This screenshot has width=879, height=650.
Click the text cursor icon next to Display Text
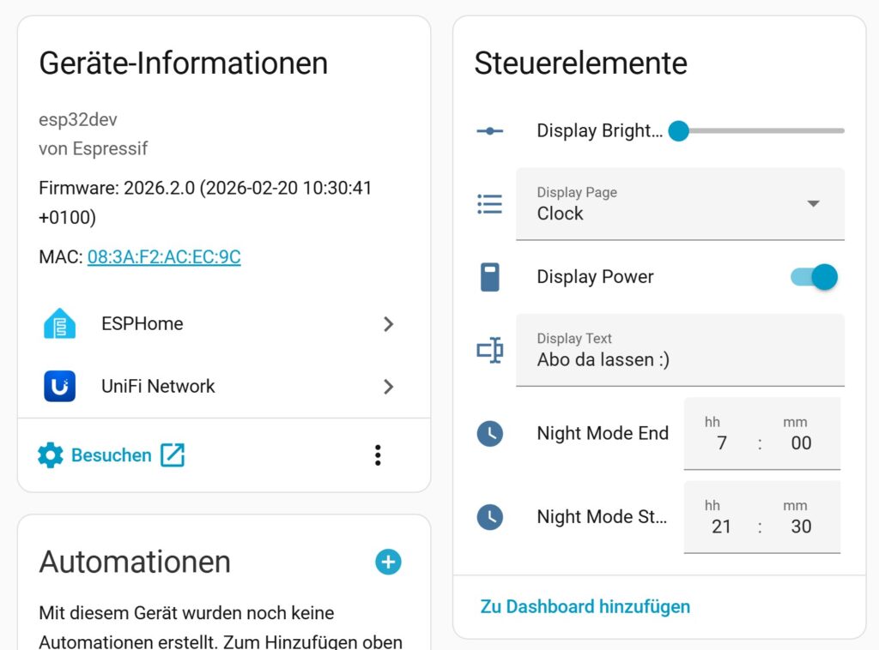[489, 350]
